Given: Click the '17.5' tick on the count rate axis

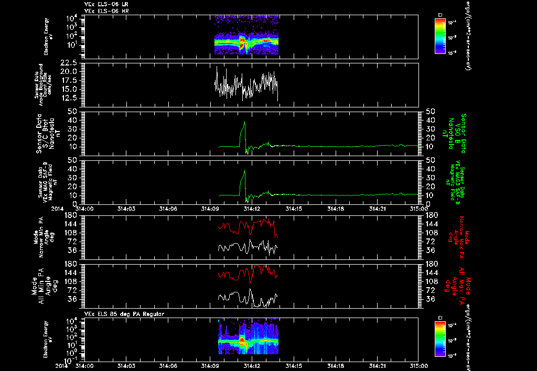Looking at the screenshot, I should coord(69,80).
